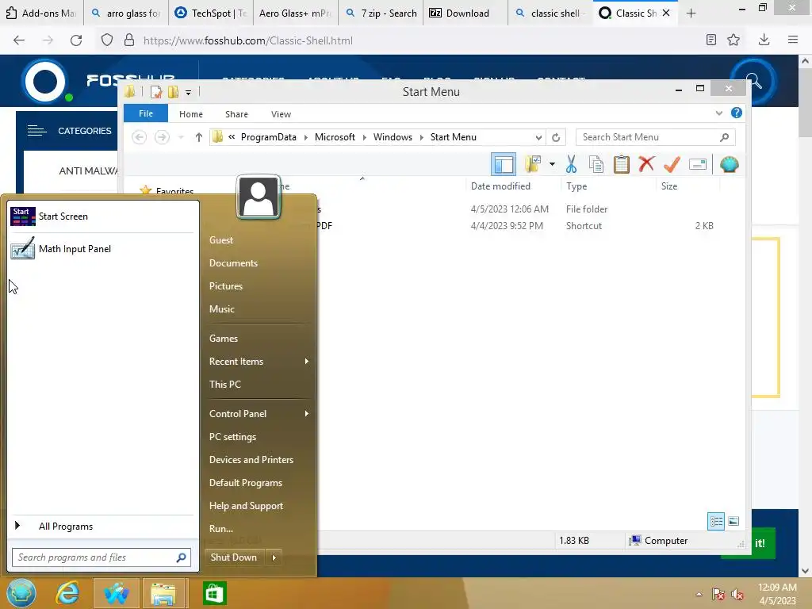Sort by Date modified column header
The image size is (812, 609).
(x=500, y=186)
